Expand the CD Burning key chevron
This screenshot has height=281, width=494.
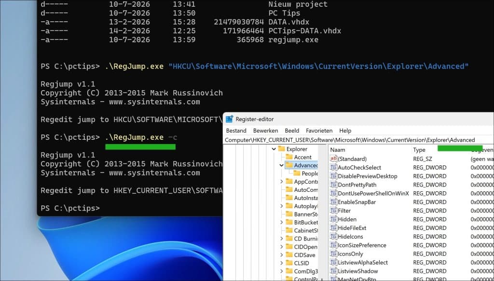(282, 239)
